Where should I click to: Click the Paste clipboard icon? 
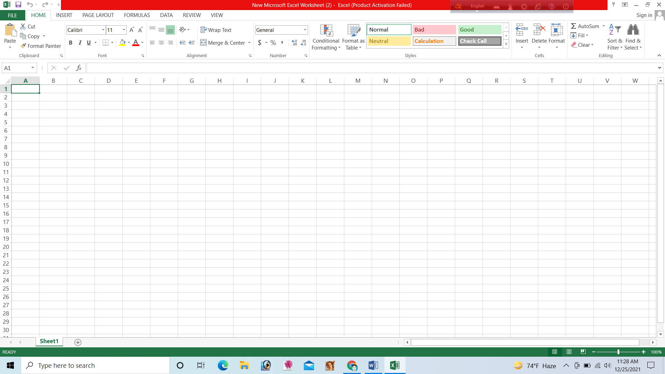coord(10,30)
